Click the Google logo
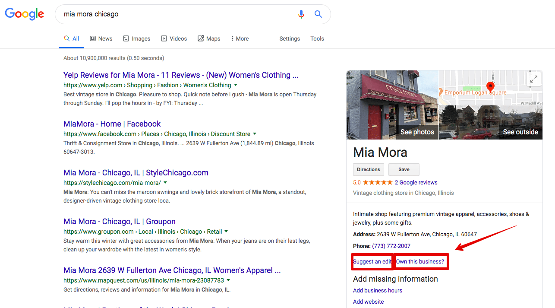 coord(25,14)
